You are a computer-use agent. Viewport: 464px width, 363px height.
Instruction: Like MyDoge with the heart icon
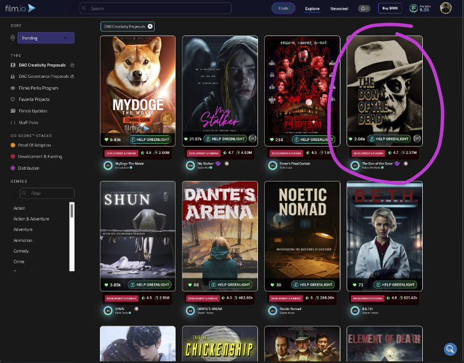click(x=106, y=140)
